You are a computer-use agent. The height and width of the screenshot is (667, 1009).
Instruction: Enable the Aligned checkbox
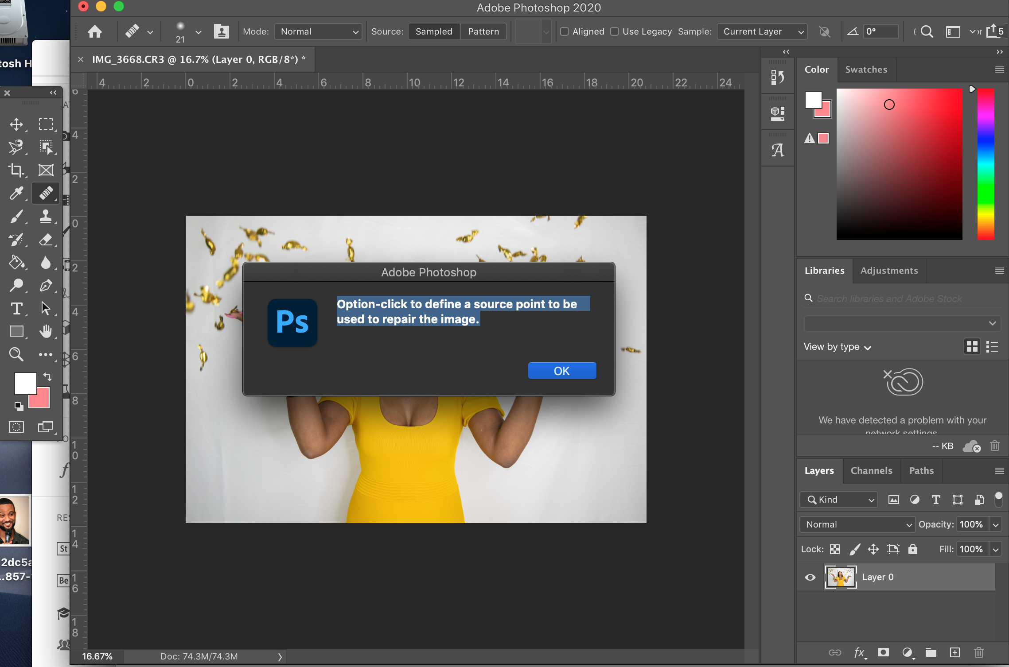click(x=565, y=31)
